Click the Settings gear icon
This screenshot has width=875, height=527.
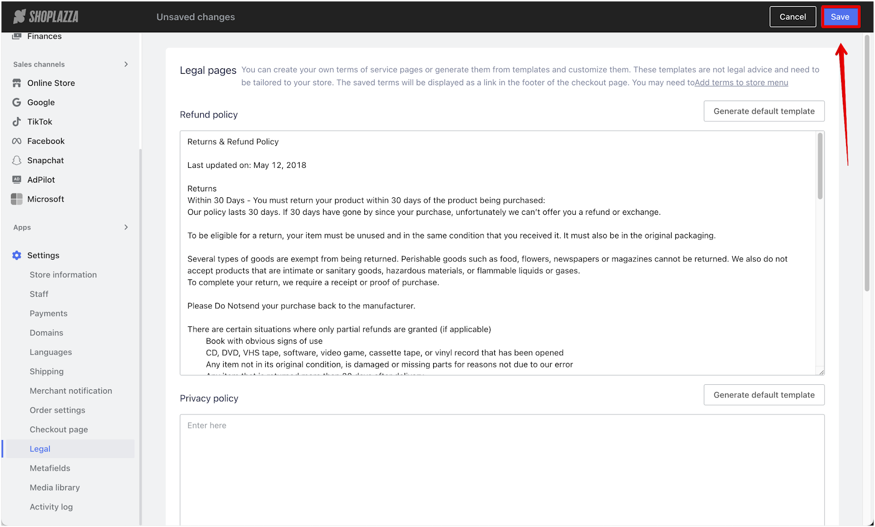tap(17, 255)
